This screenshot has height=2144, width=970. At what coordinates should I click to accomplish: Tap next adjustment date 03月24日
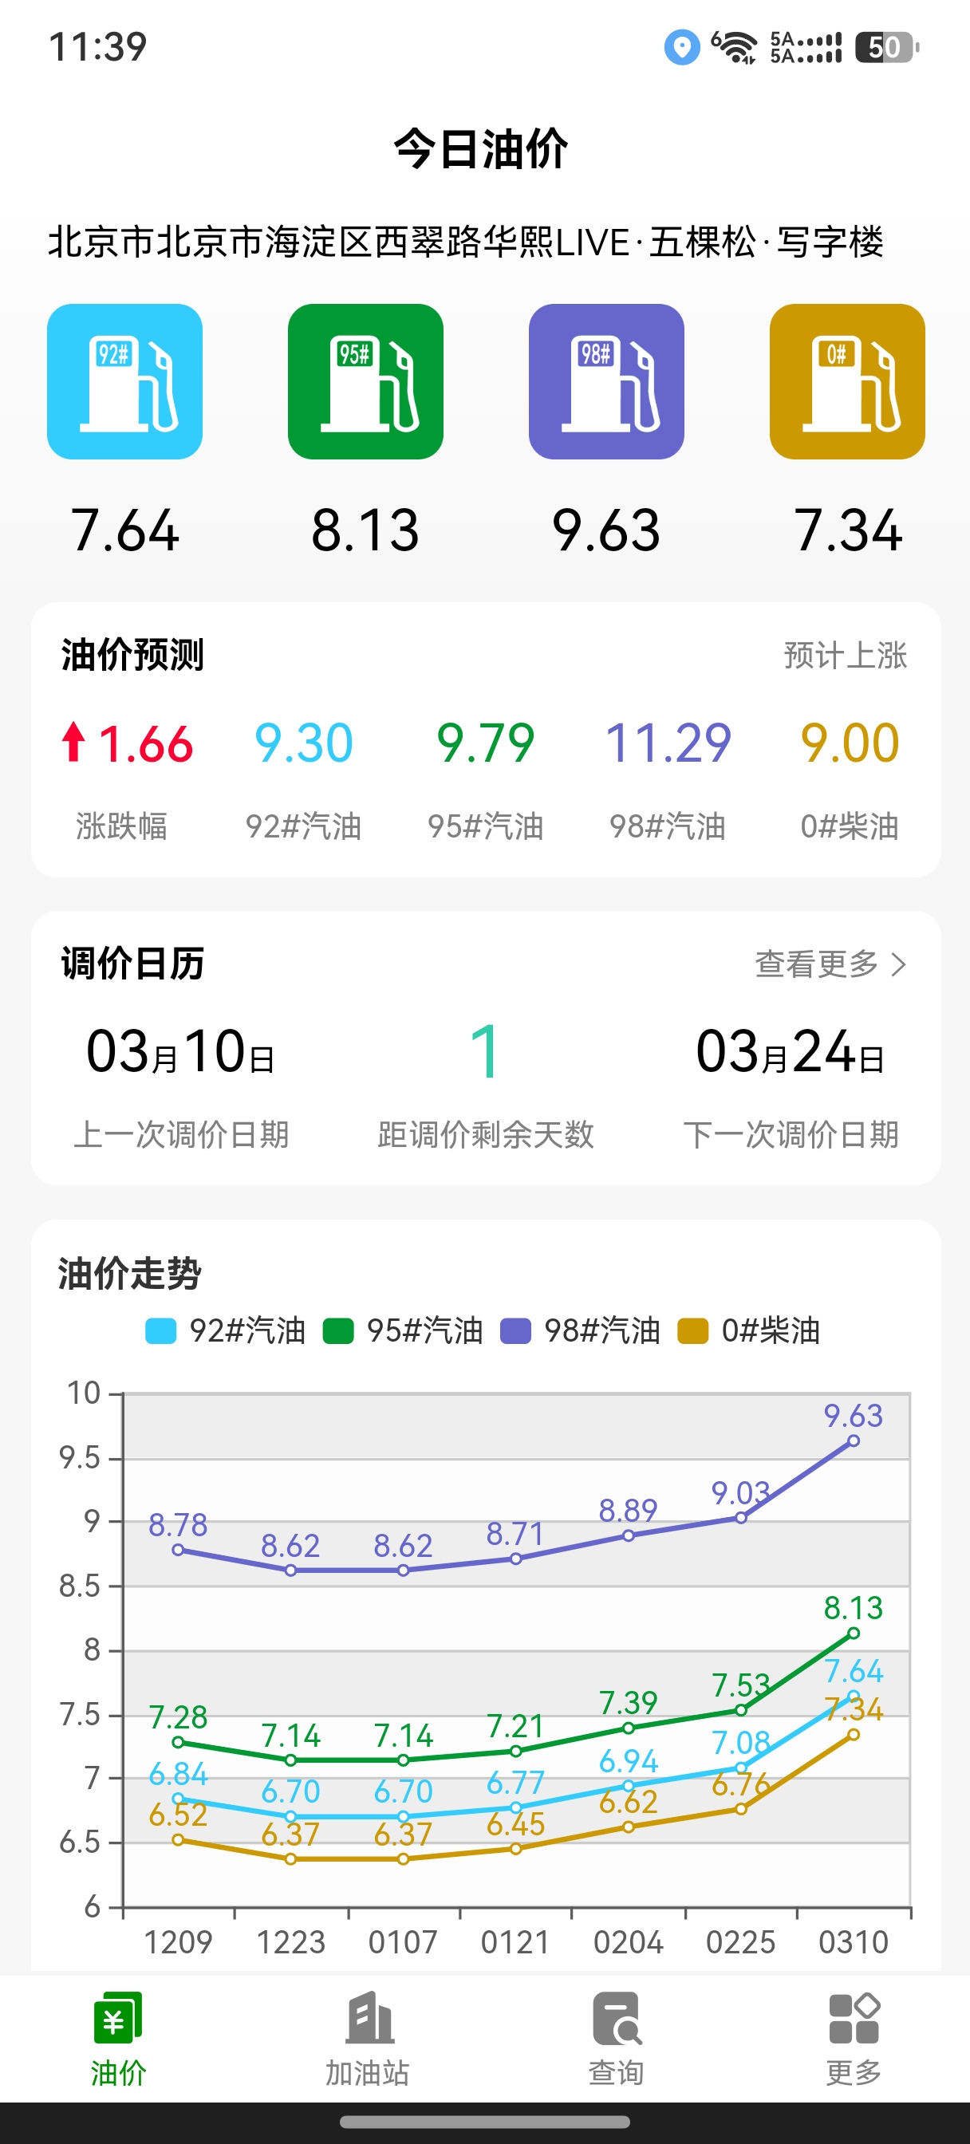pos(790,1052)
